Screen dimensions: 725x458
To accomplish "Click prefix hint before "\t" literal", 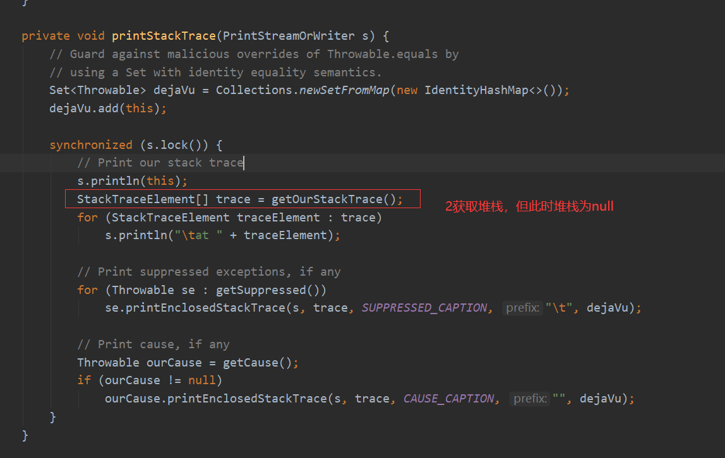I will (522, 308).
